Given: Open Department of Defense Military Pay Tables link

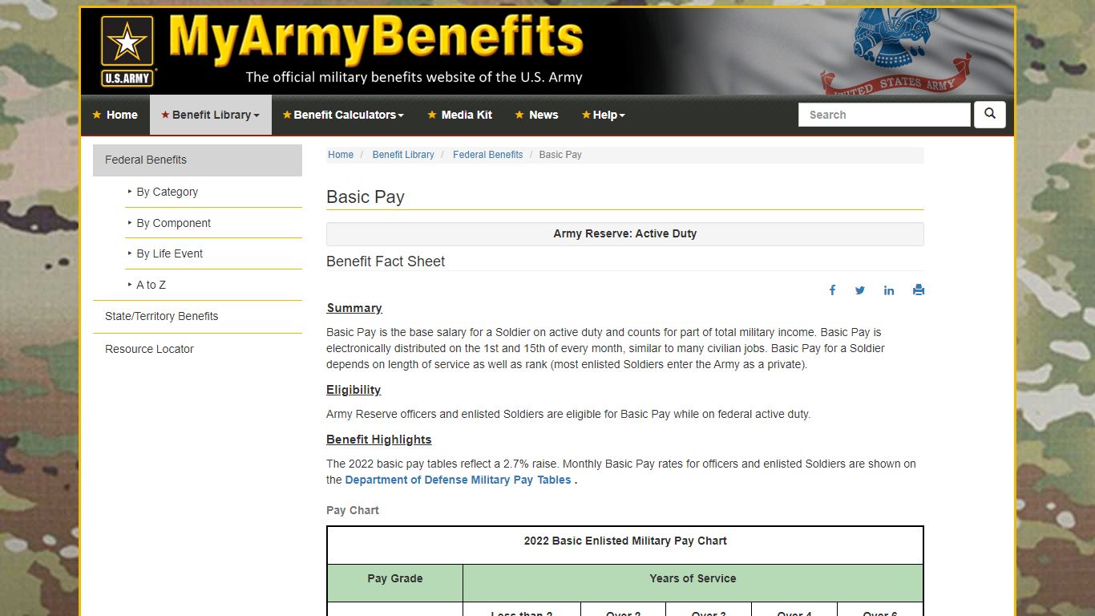Looking at the screenshot, I should 458,480.
